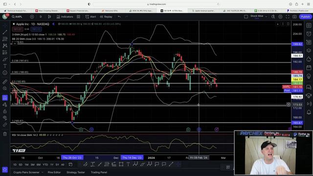Open the Calendar panel in right sidebar
The image size is (313, 176).
(309, 67)
